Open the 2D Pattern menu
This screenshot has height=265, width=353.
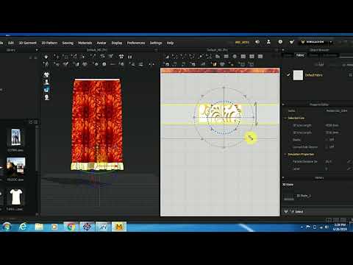[x=49, y=43]
